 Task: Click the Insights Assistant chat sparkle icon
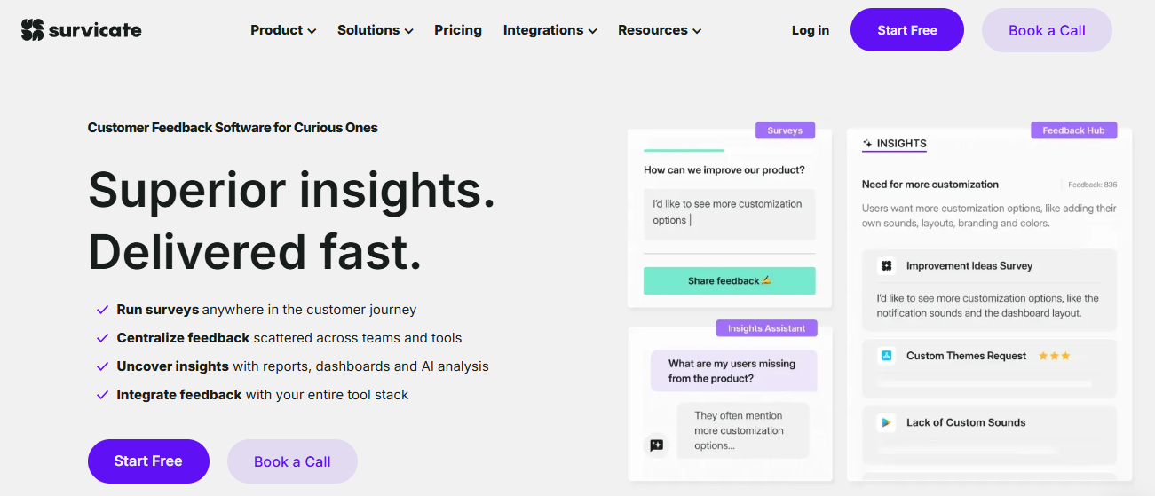[x=657, y=445]
